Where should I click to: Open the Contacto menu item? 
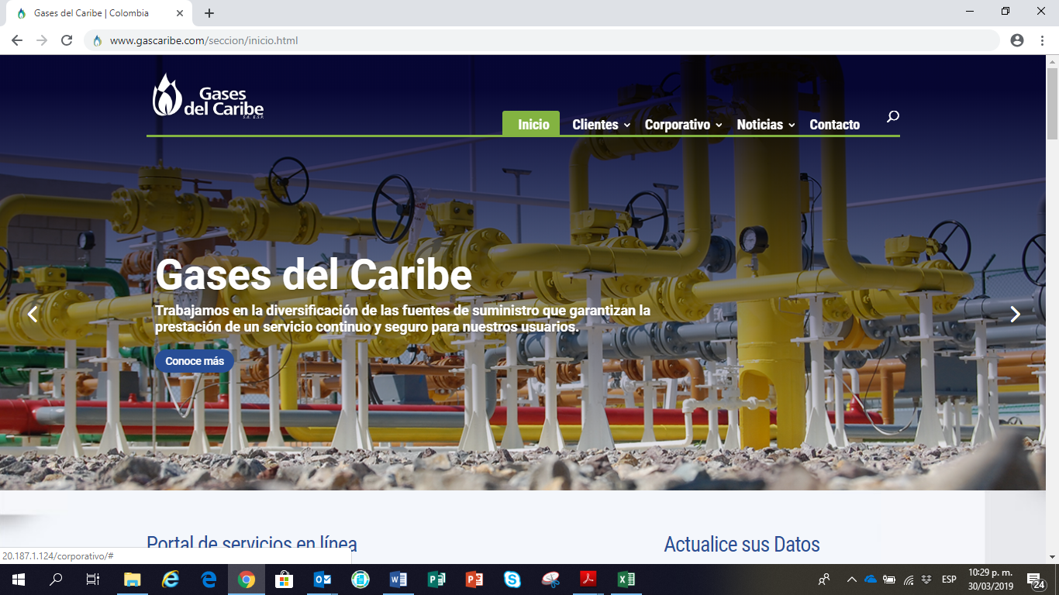[x=834, y=125]
